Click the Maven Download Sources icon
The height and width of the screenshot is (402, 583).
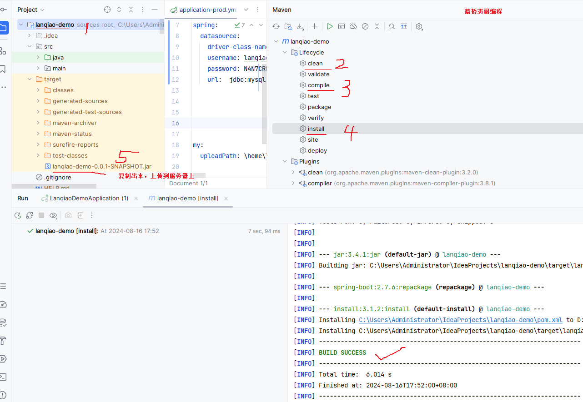(x=300, y=26)
